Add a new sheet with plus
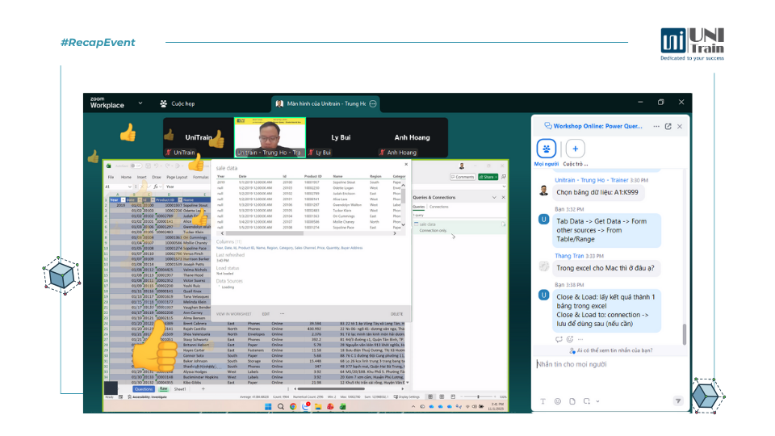Image resolution: width=775 pixels, height=436 pixels. click(203, 389)
